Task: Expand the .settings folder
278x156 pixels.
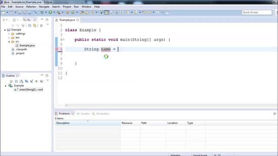Action: pyautogui.click(x=9, y=34)
